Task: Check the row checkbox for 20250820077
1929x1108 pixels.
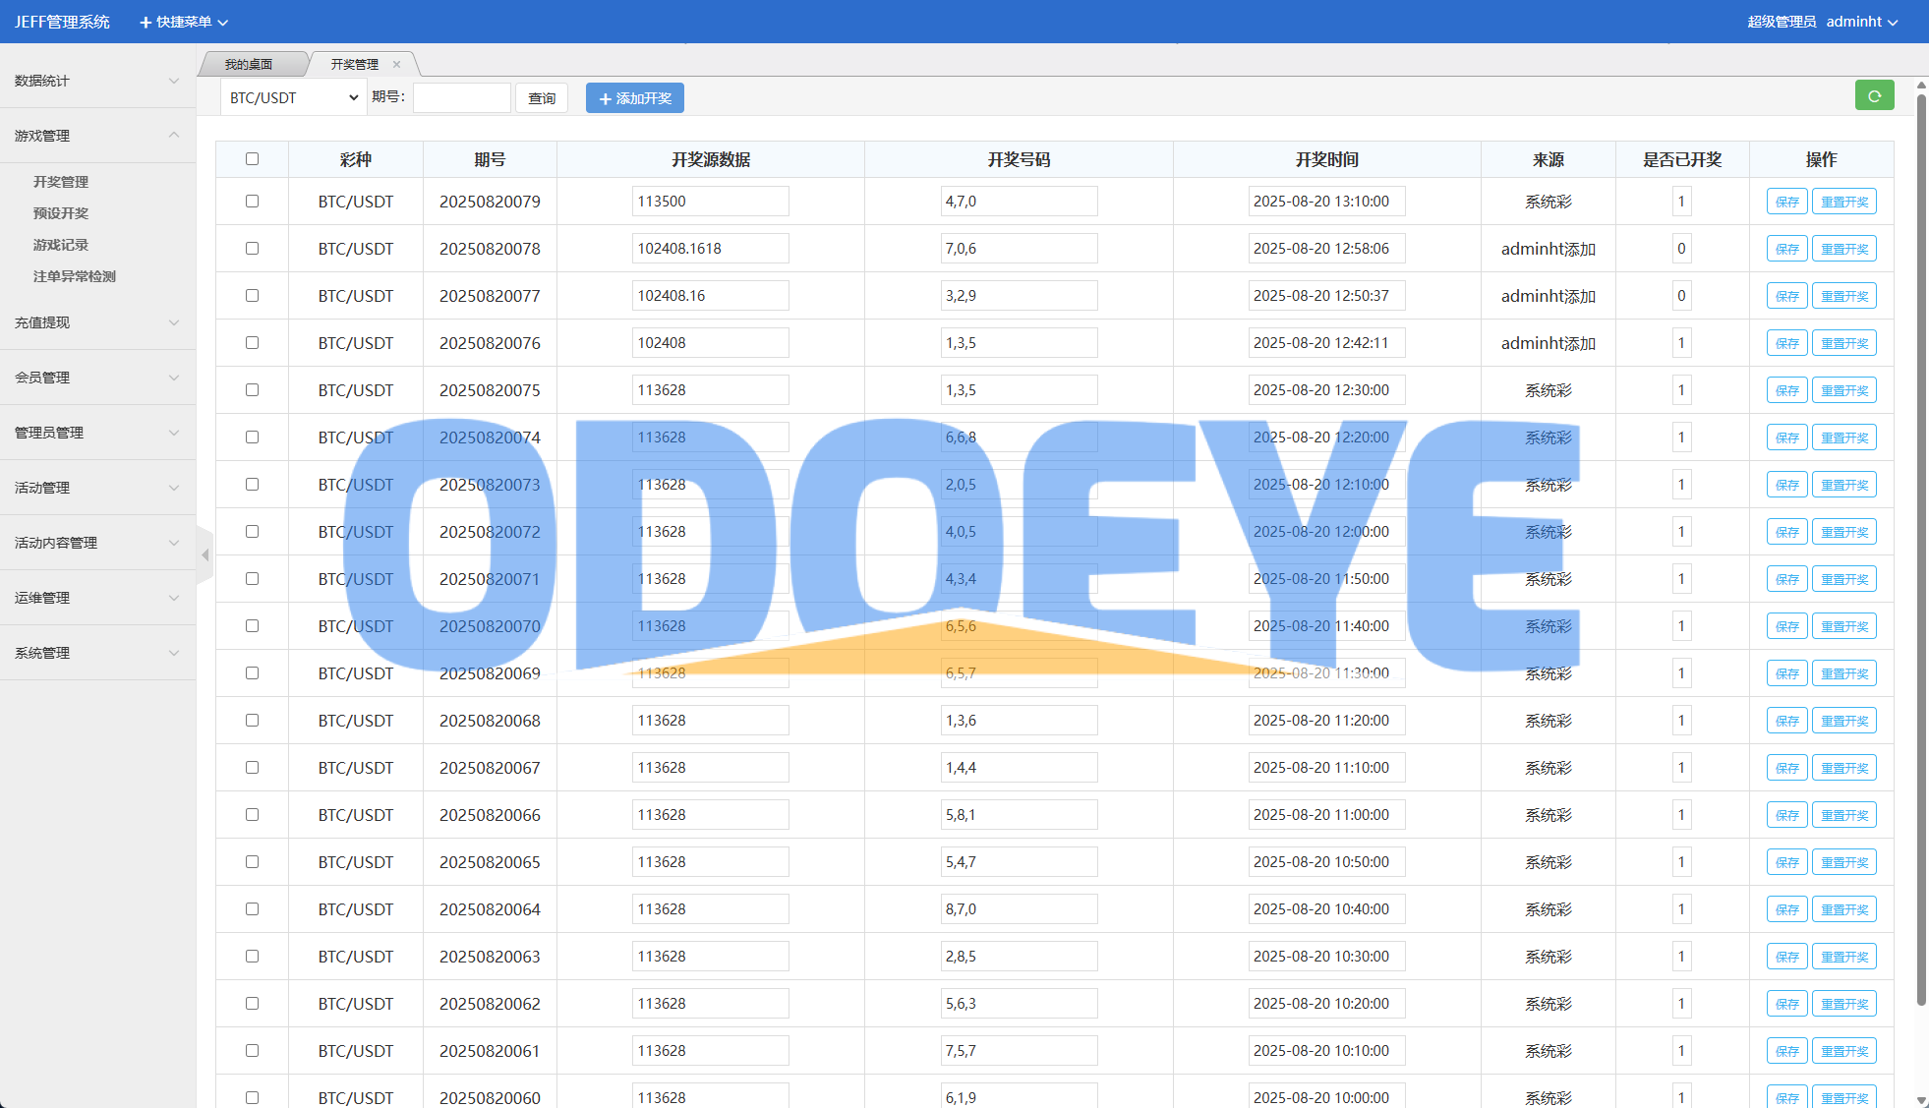Action: click(x=253, y=296)
